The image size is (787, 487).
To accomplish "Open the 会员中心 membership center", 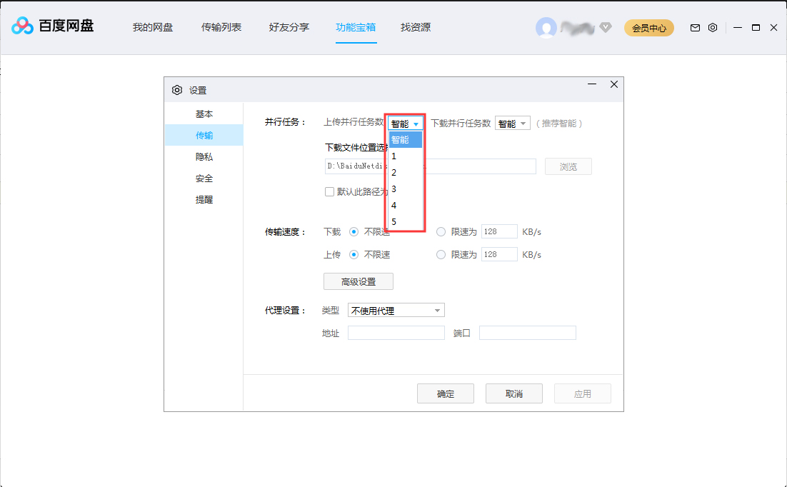I will [648, 27].
